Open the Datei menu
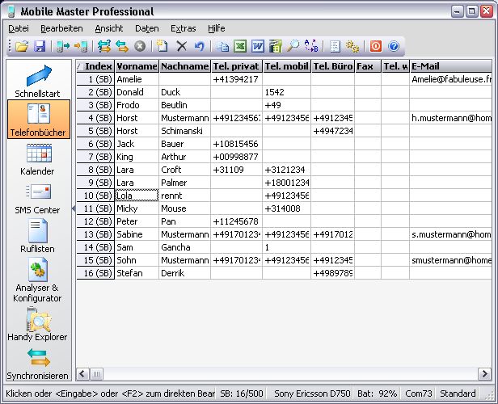 point(18,27)
